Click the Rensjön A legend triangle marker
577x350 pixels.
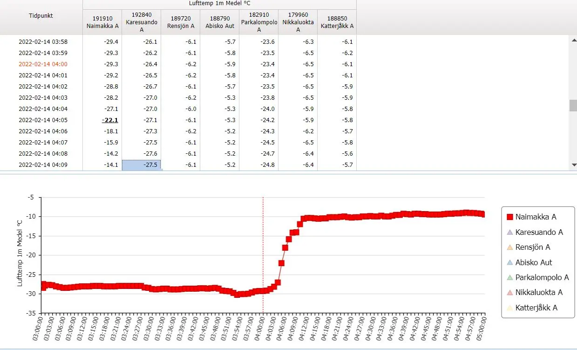509,247
